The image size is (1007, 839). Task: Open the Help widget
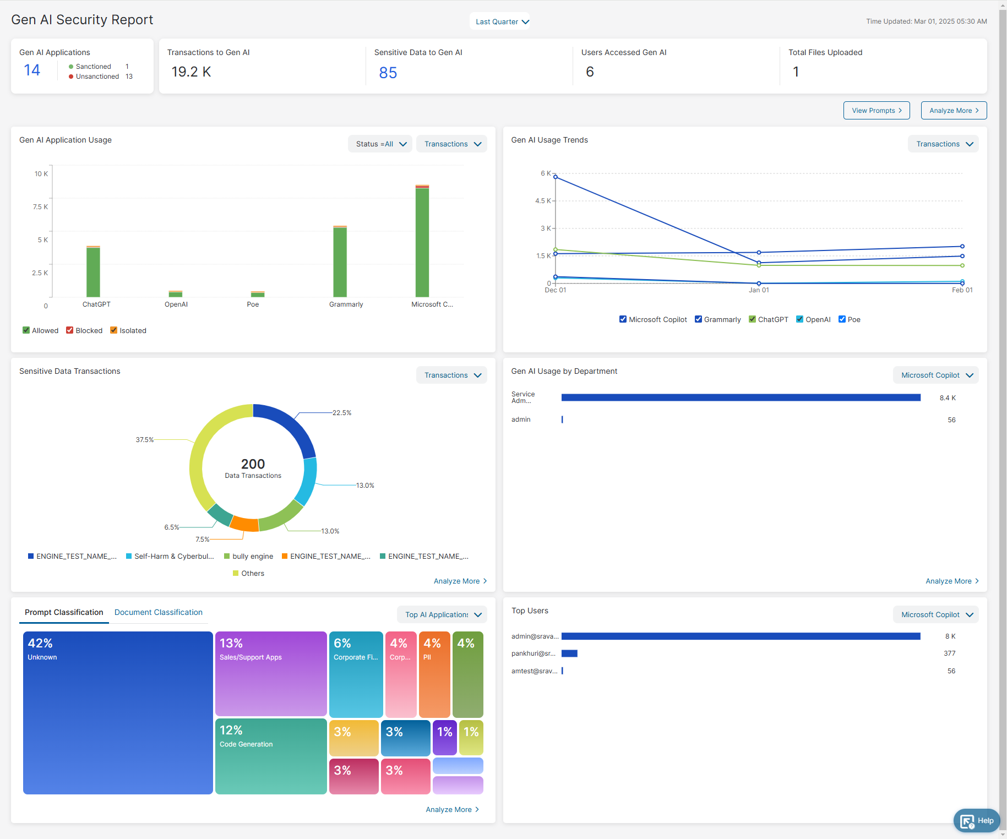(x=977, y=820)
